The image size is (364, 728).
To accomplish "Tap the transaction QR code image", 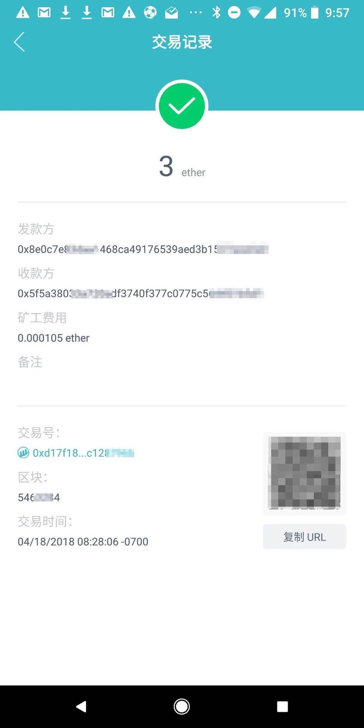I will [x=304, y=473].
